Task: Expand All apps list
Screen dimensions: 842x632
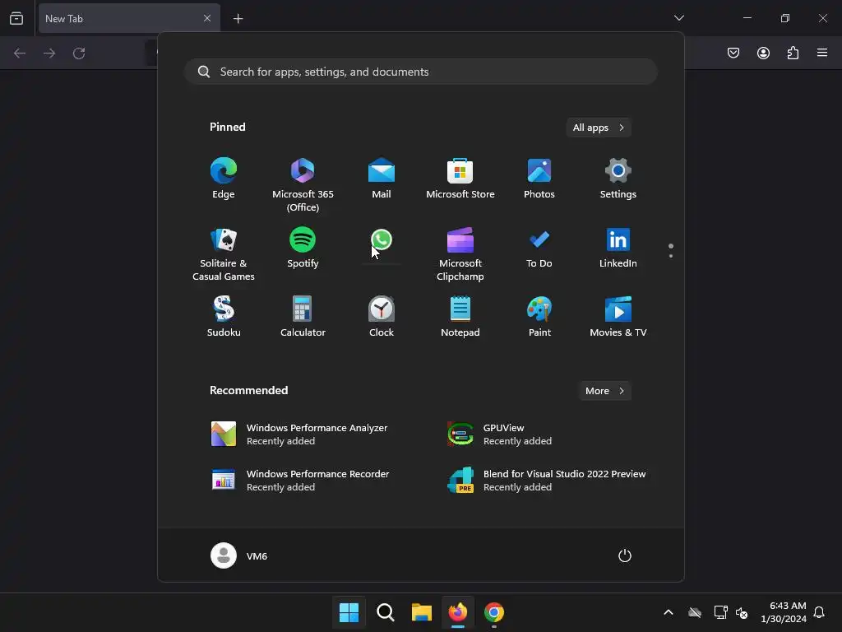Action: tap(599, 128)
